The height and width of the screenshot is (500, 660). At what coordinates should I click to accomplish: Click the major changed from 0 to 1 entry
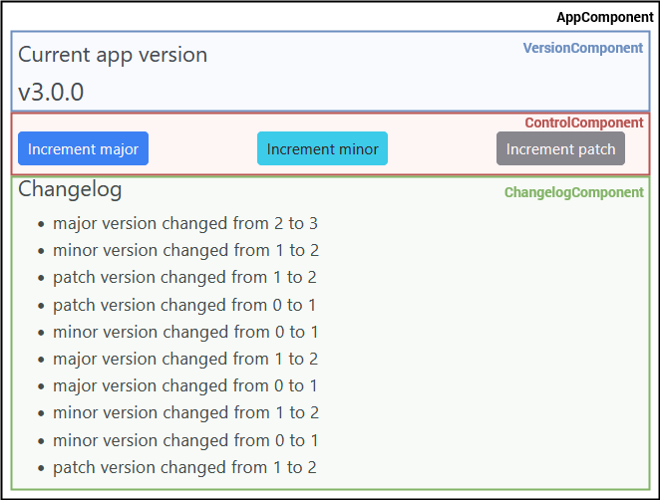click(x=184, y=385)
